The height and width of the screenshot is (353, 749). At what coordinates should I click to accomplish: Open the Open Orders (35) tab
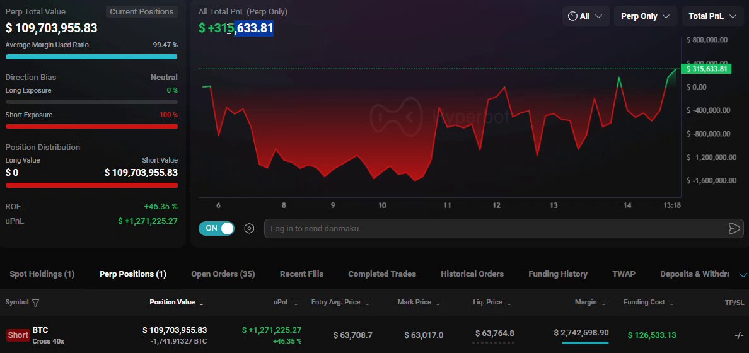click(x=223, y=274)
